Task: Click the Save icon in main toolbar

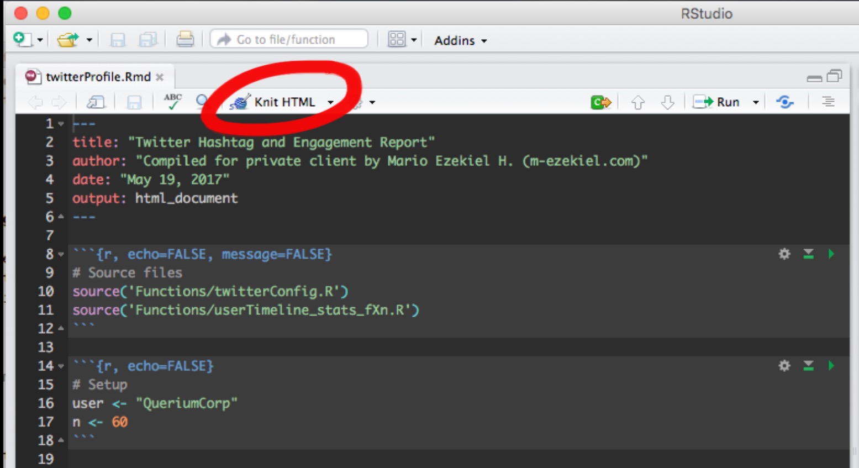Action: (x=118, y=40)
